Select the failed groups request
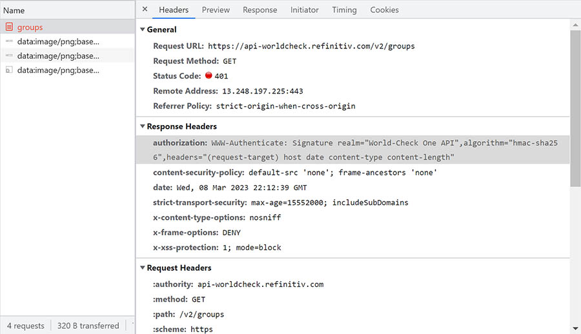Screen dimensions: 581x334 coord(30,27)
